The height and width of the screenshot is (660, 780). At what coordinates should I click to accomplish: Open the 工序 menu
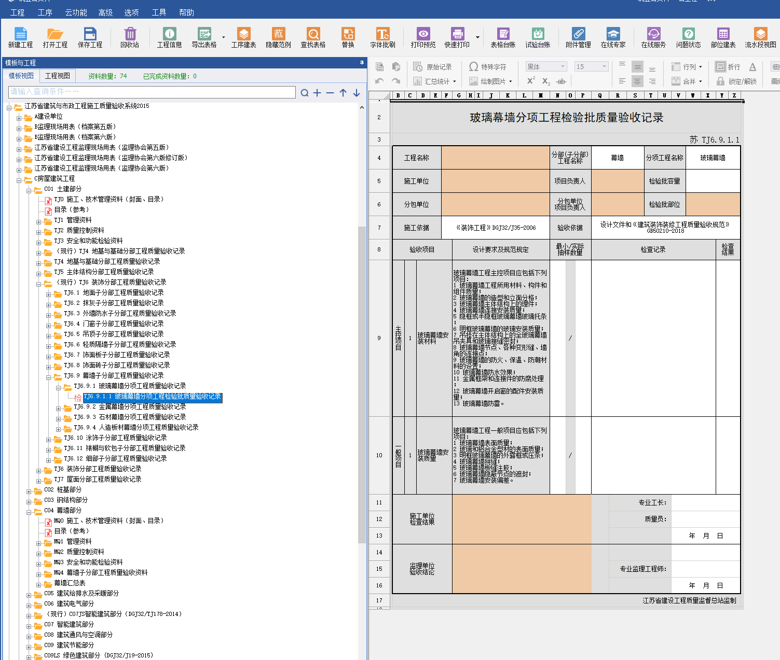(x=45, y=12)
